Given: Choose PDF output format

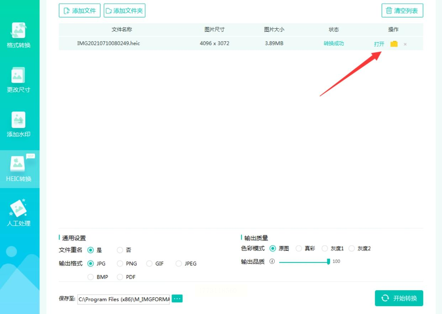Looking at the screenshot, I should pos(120,277).
